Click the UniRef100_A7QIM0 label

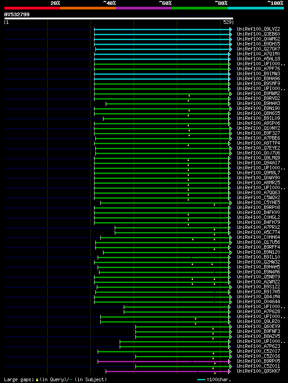tap(258, 54)
